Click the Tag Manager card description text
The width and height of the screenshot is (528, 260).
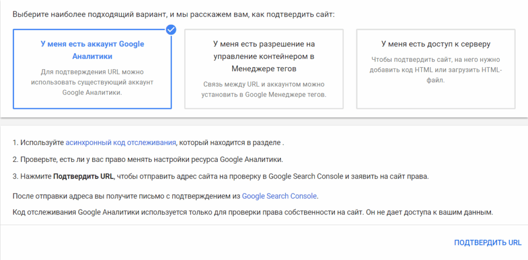(263, 89)
